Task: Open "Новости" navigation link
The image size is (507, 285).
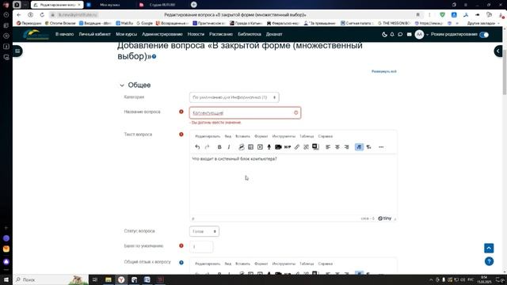Action: coord(196,34)
